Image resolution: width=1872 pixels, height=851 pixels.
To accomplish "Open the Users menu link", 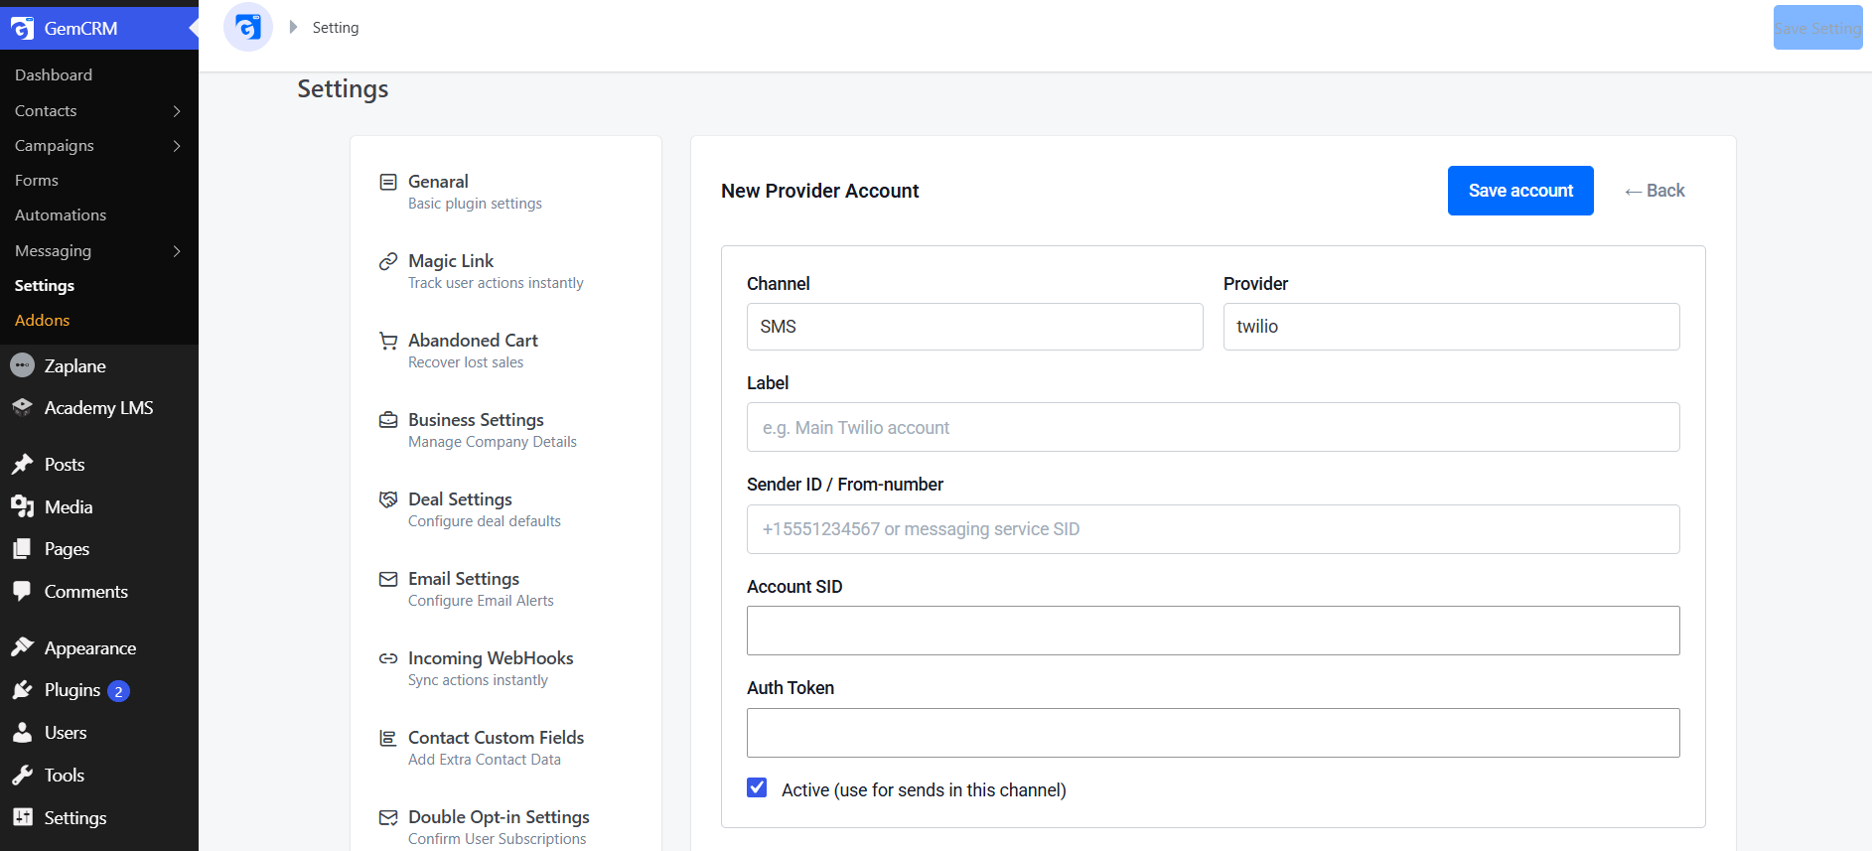I will [x=66, y=733].
